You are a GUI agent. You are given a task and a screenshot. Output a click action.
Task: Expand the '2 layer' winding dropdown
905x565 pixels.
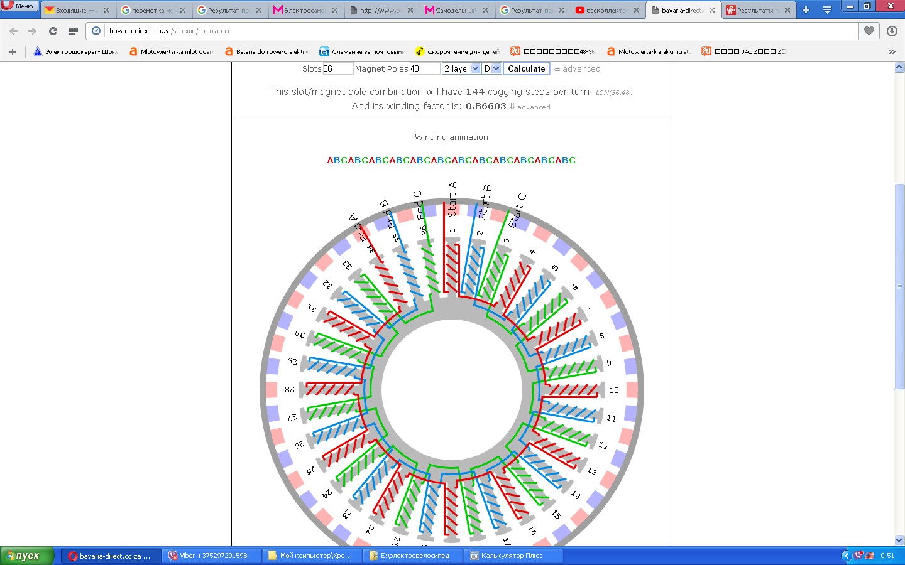point(461,68)
